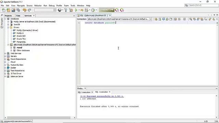219x123 pixels.
Task: Expand the mysql database node
Action: (11, 47)
